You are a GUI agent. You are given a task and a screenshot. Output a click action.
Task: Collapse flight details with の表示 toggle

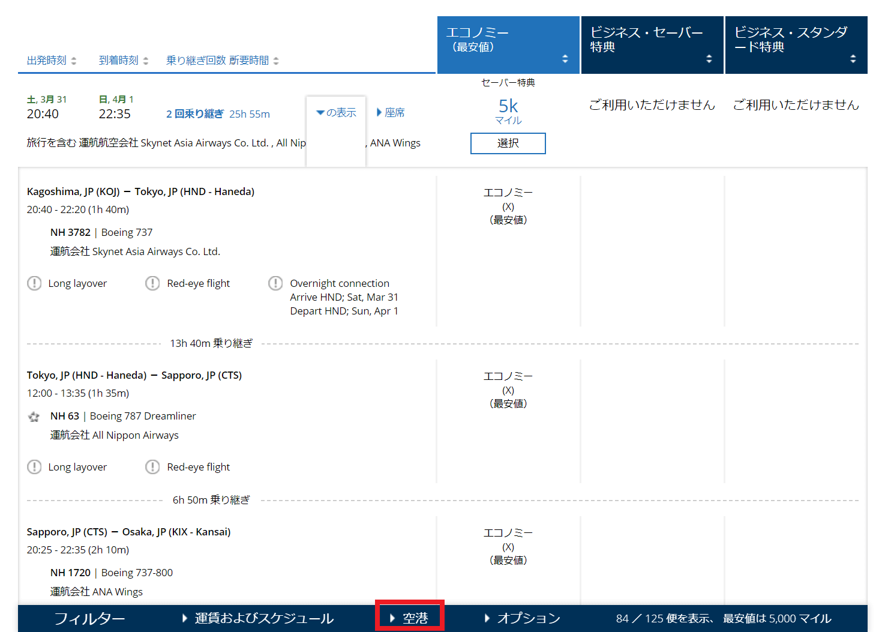337,113
